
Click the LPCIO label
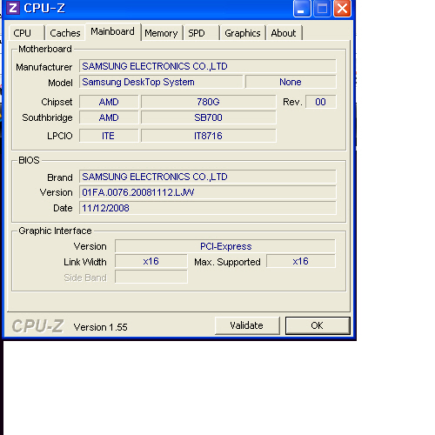tap(60, 136)
